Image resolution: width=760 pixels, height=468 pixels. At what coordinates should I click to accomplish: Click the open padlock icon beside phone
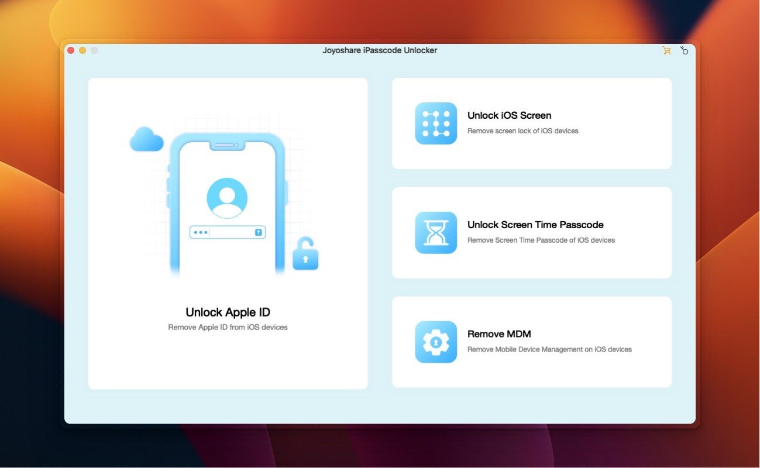305,254
